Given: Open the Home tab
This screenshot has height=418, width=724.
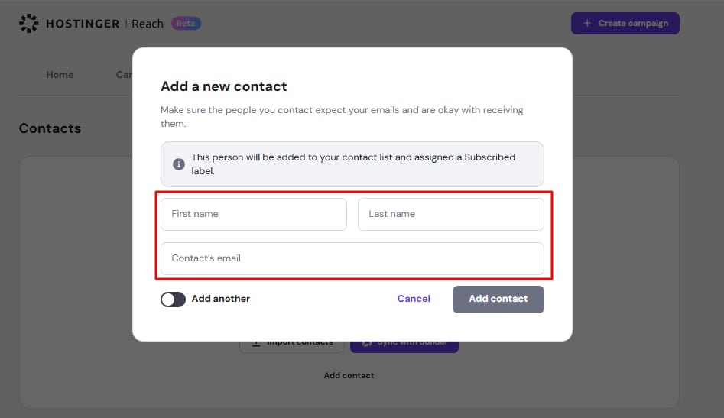Looking at the screenshot, I should click(x=60, y=75).
